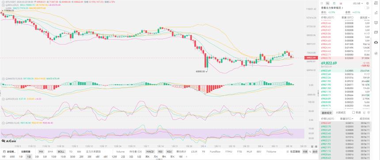Screen dimensions: 380x160
Task: Select the 1日 timeframe
Action: [x=29, y=156]
